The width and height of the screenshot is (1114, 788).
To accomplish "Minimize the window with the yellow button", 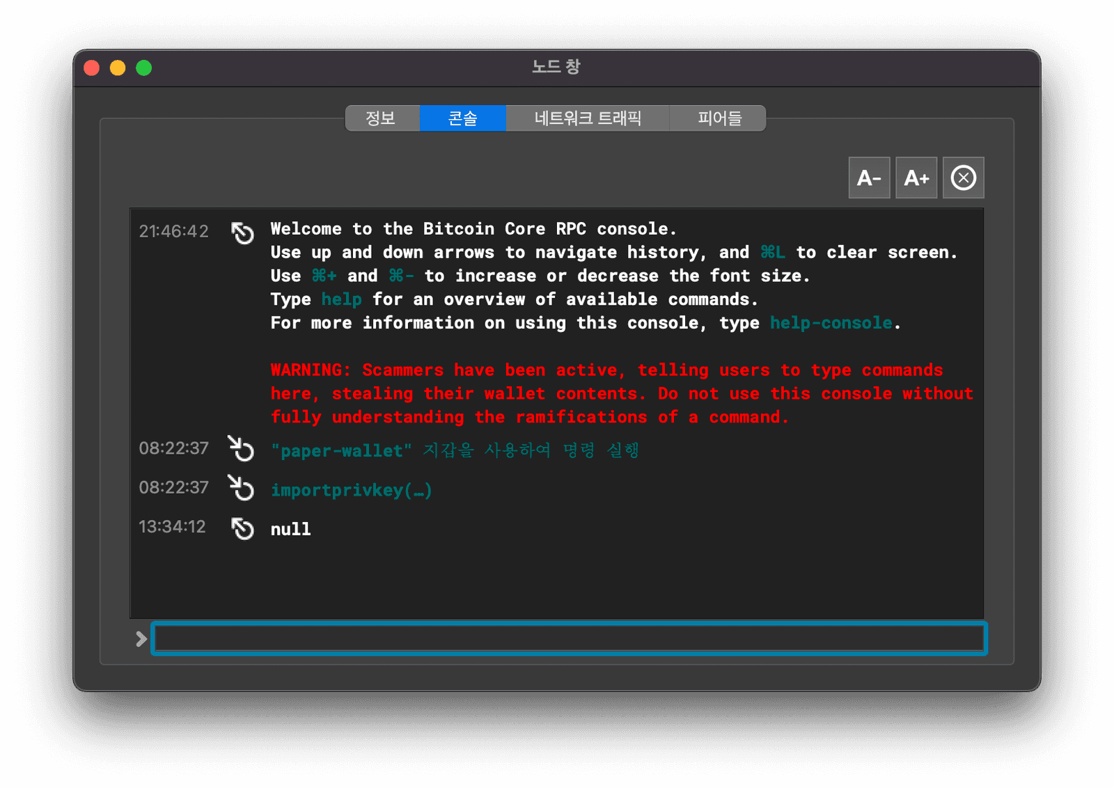I will [118, 68].
